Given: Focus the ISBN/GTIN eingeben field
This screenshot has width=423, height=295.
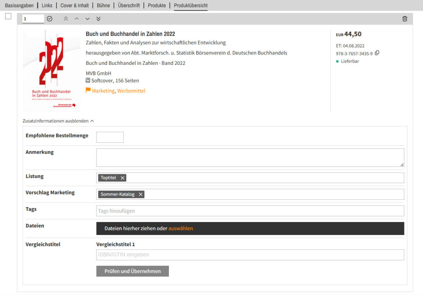Looking at the screenshot, I should [250, 255].
